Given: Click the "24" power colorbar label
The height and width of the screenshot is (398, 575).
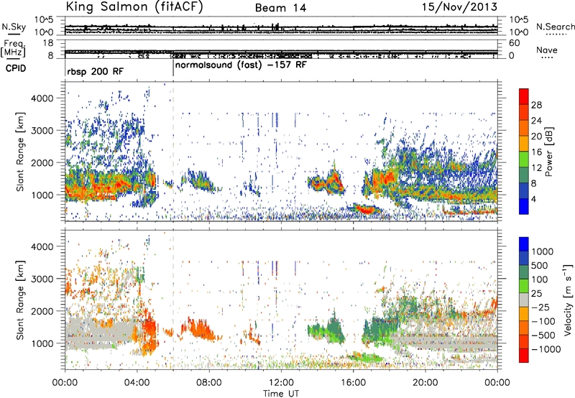Looking at the screenshot, I should pos(536,121).
